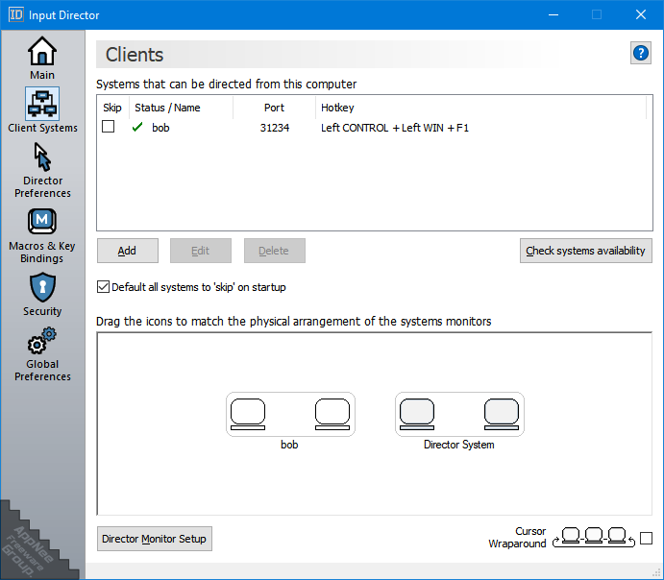Open Director Monitor Setup

point(155,539)
